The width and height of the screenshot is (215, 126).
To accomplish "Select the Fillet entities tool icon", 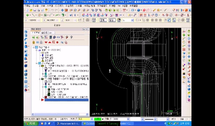I will coord(51,15).
